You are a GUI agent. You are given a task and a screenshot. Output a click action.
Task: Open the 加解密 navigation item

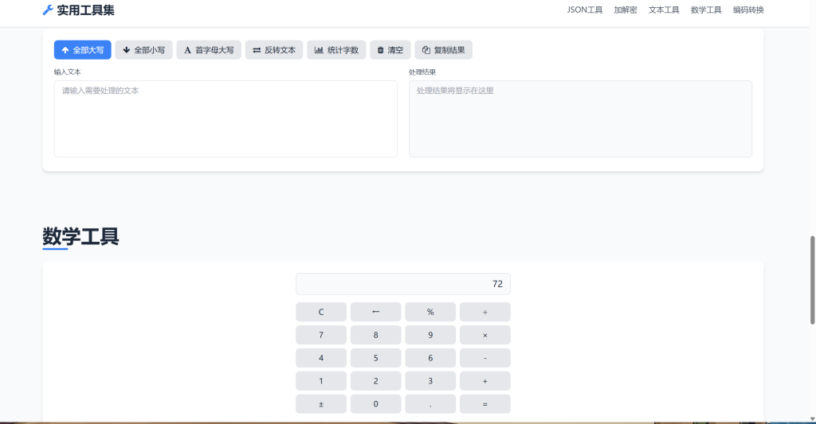[625, 10]
